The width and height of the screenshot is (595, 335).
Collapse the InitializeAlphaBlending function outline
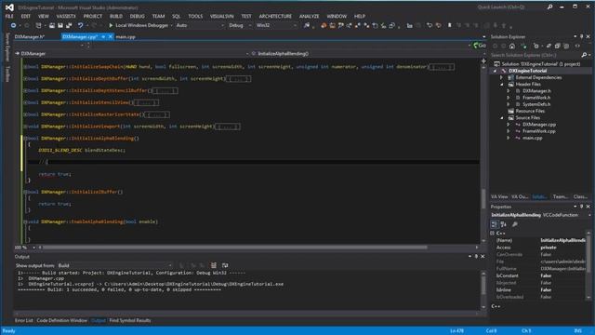25,139
